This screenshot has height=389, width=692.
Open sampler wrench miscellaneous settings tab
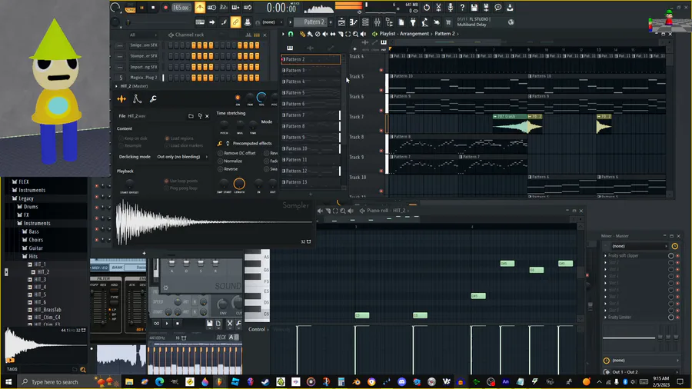point(153,99)
